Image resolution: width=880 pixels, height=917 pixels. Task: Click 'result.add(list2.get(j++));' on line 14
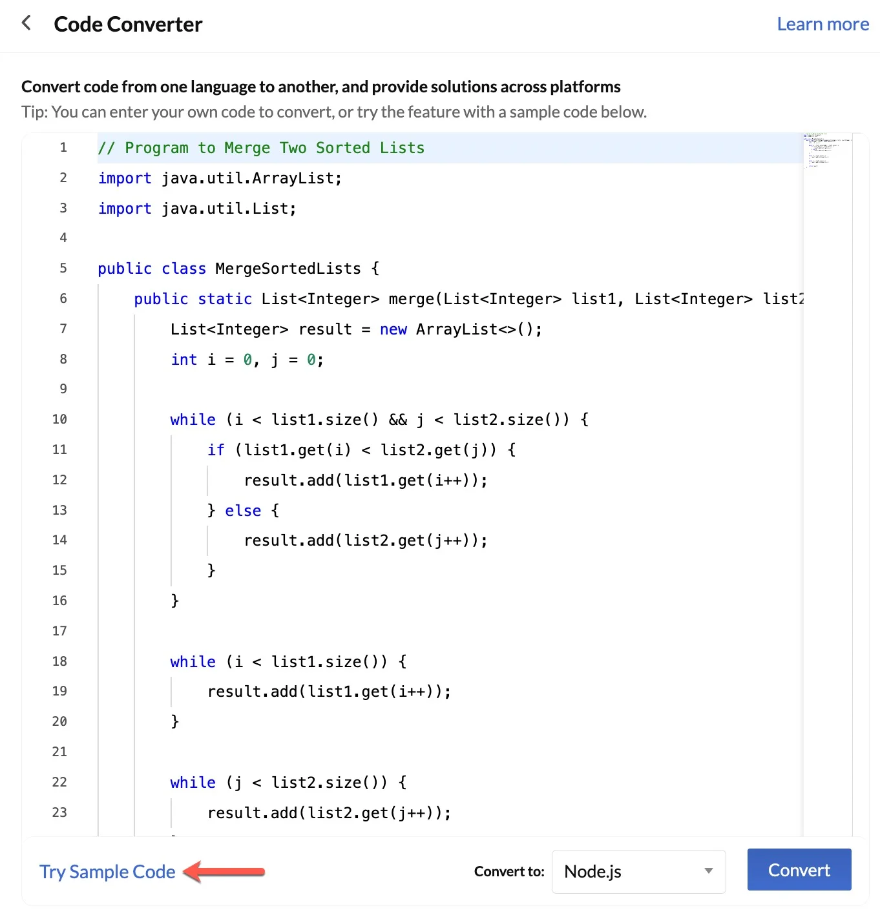(x=366, y=541)
